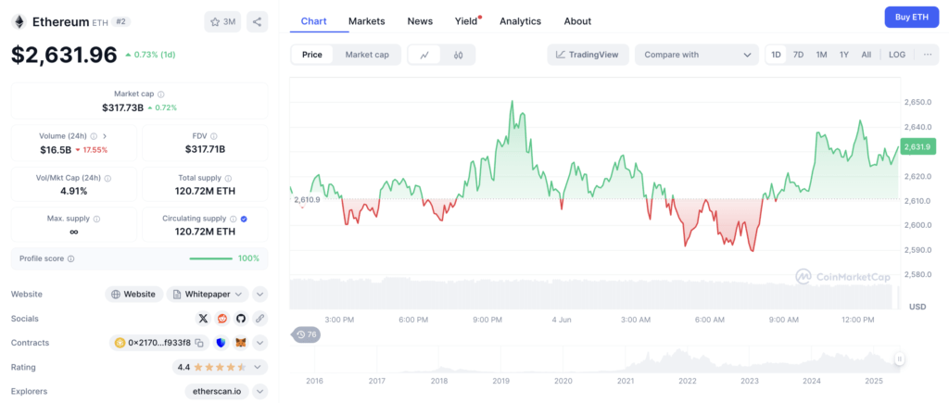Switch to candlestick chart view
The image size is (949, 403).
(458, 55)
